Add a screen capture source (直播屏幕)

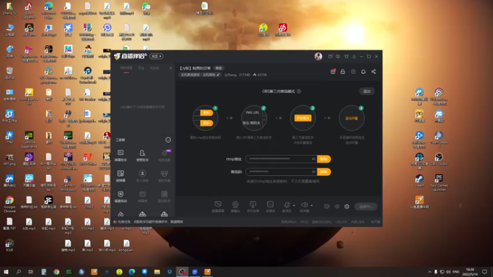point(218,207)
